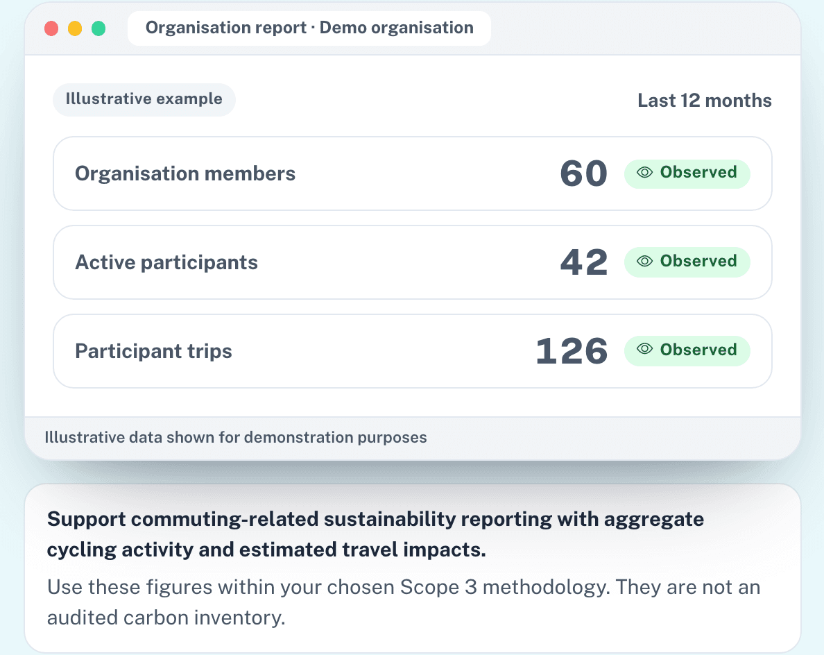Image resolution: width=824 pixels, height=655 pixels.
Task: Click the value 126
Action: [572, 351]
